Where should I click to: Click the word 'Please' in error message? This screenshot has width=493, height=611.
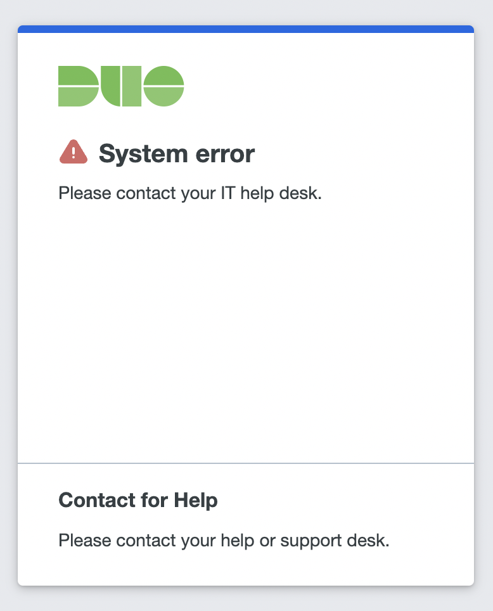84,193
